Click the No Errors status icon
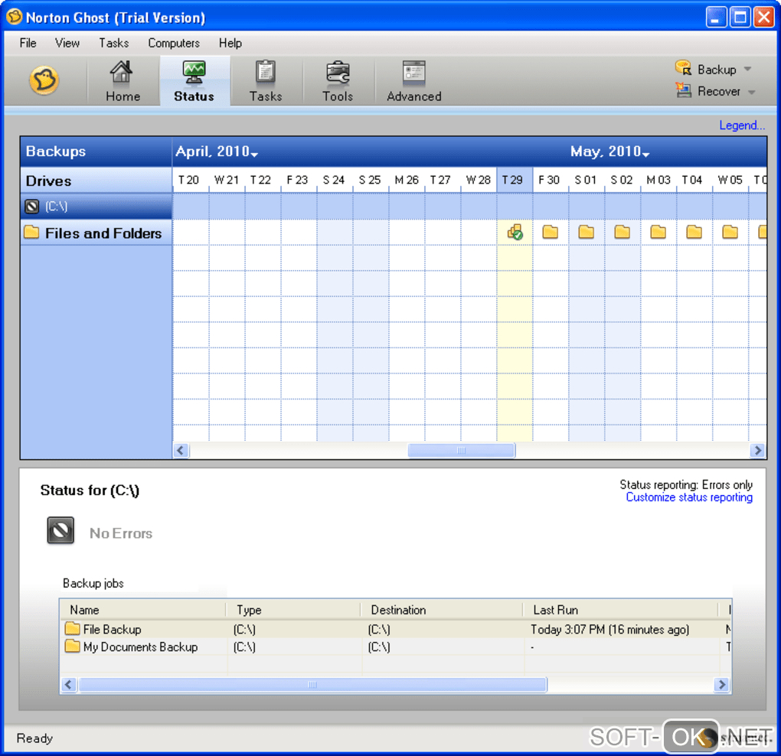 coord(60,530)
